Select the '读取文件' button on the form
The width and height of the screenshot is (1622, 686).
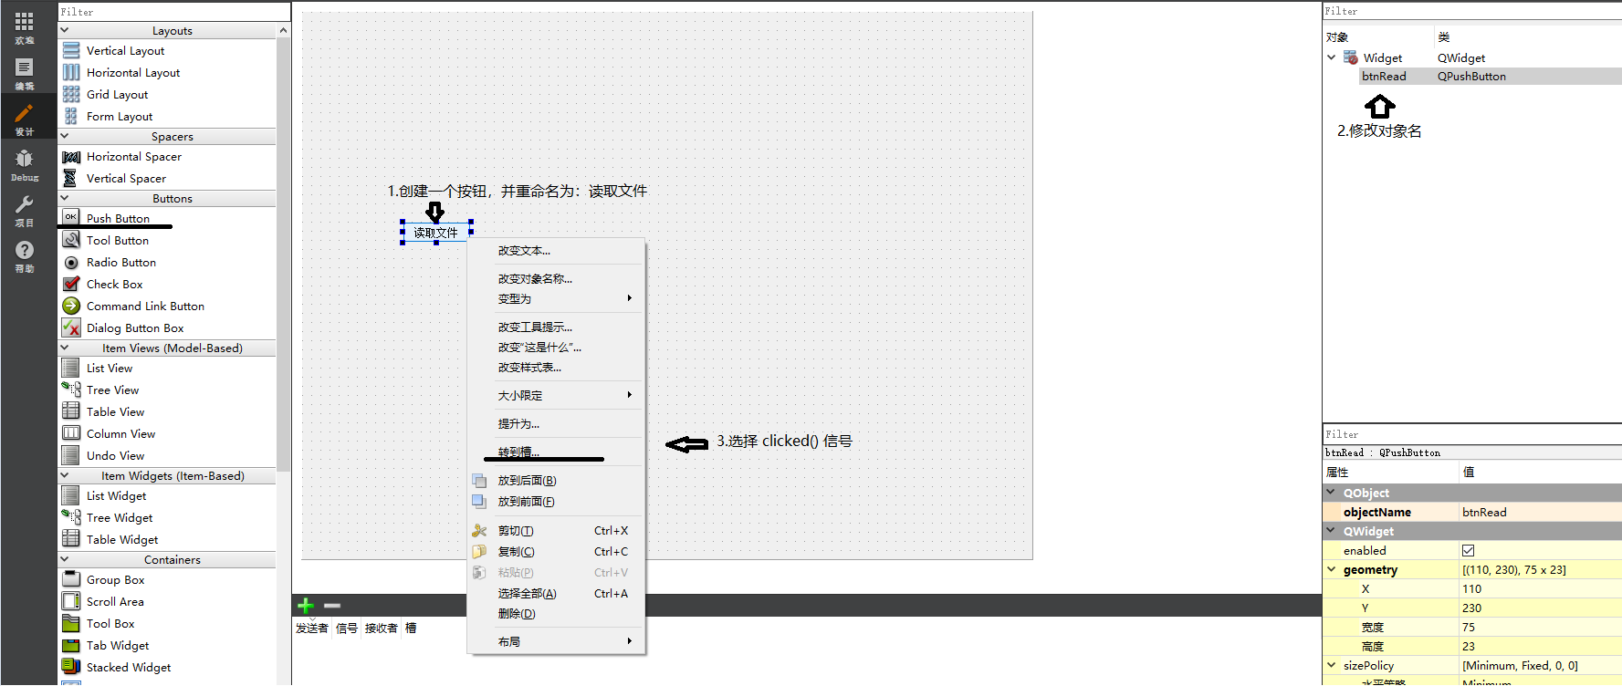(435, 233)
